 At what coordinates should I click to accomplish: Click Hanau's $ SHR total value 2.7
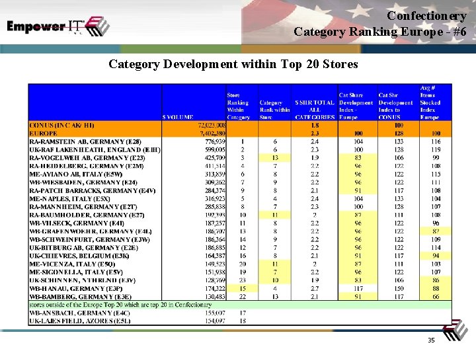coord(315,289)
